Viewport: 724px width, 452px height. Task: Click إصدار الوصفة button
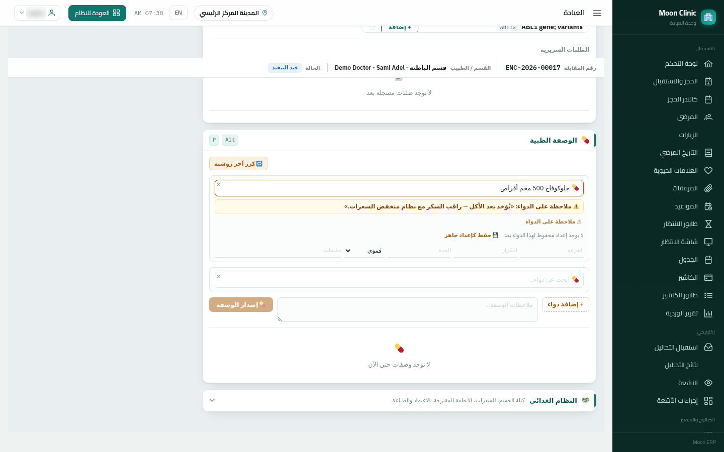point(241,304)
